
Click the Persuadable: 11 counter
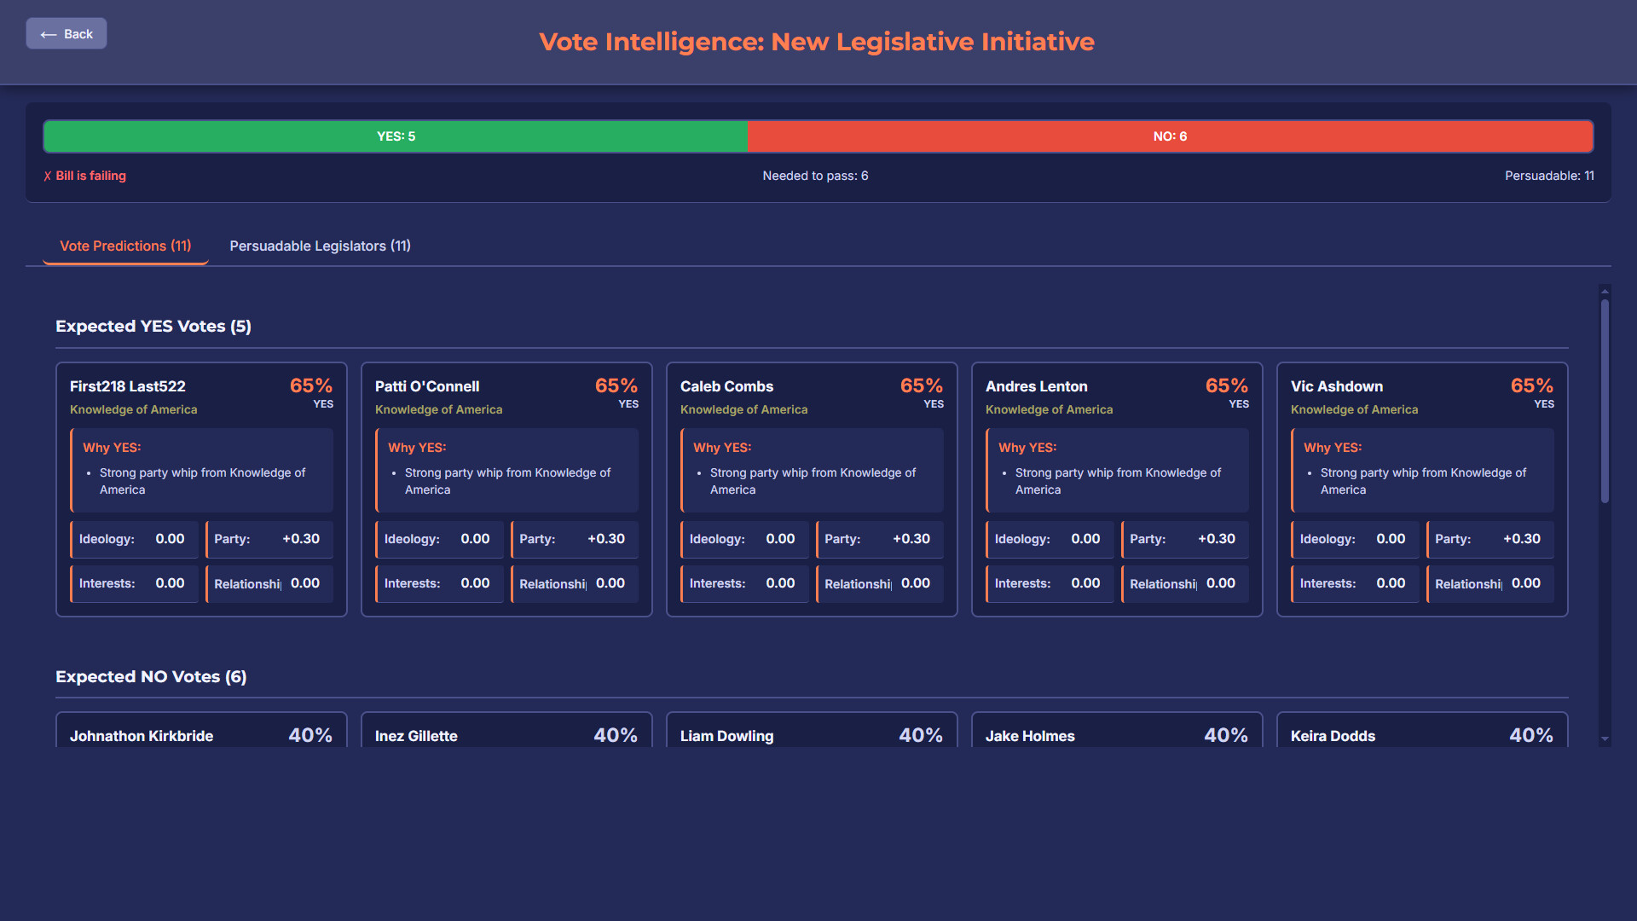tap(1550, 176)
